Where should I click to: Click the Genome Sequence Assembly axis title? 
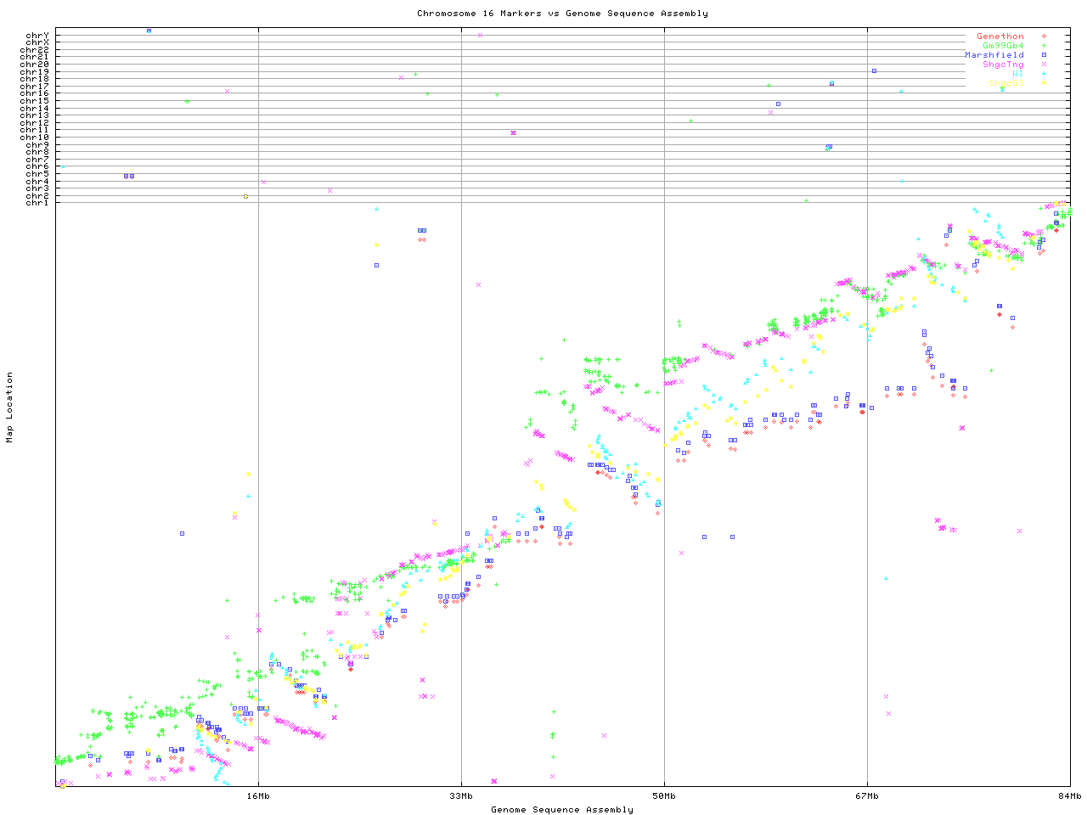[562, 810]
